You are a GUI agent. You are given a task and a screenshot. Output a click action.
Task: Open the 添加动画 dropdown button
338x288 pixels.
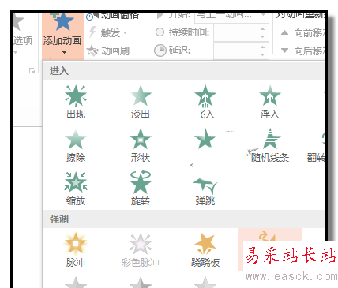pos(62,36)
